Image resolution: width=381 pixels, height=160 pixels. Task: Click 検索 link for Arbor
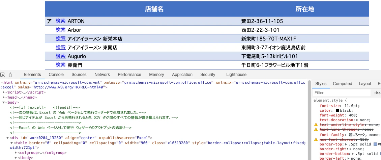point(60,30)
